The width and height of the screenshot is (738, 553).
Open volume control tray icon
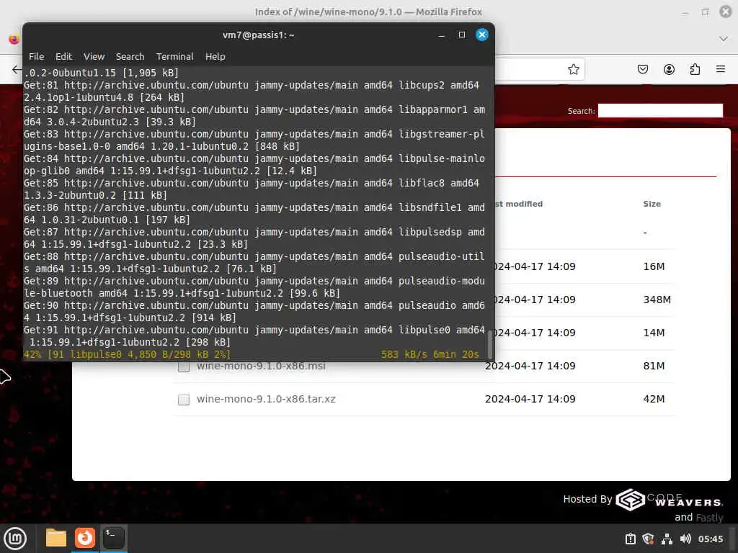(x=685, y=539)
